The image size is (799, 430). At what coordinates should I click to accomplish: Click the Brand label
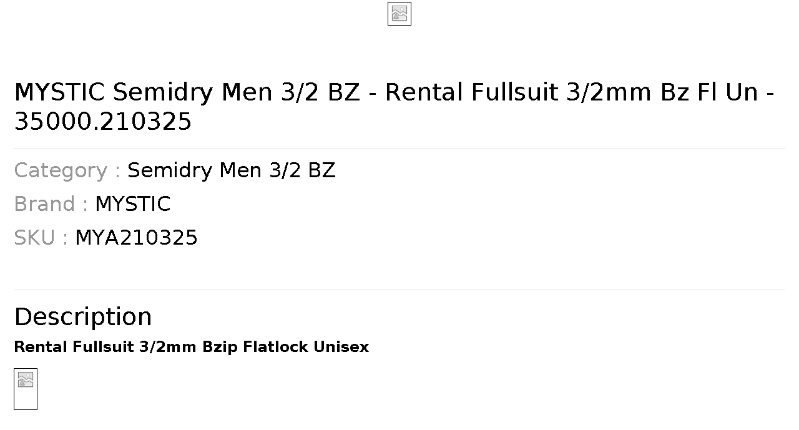coord(51,204)
